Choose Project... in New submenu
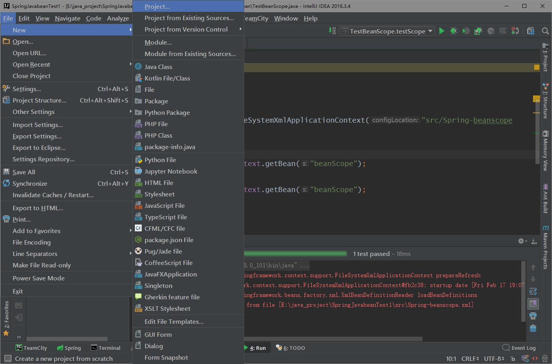 pyautogui.click(x=188, y=6)
